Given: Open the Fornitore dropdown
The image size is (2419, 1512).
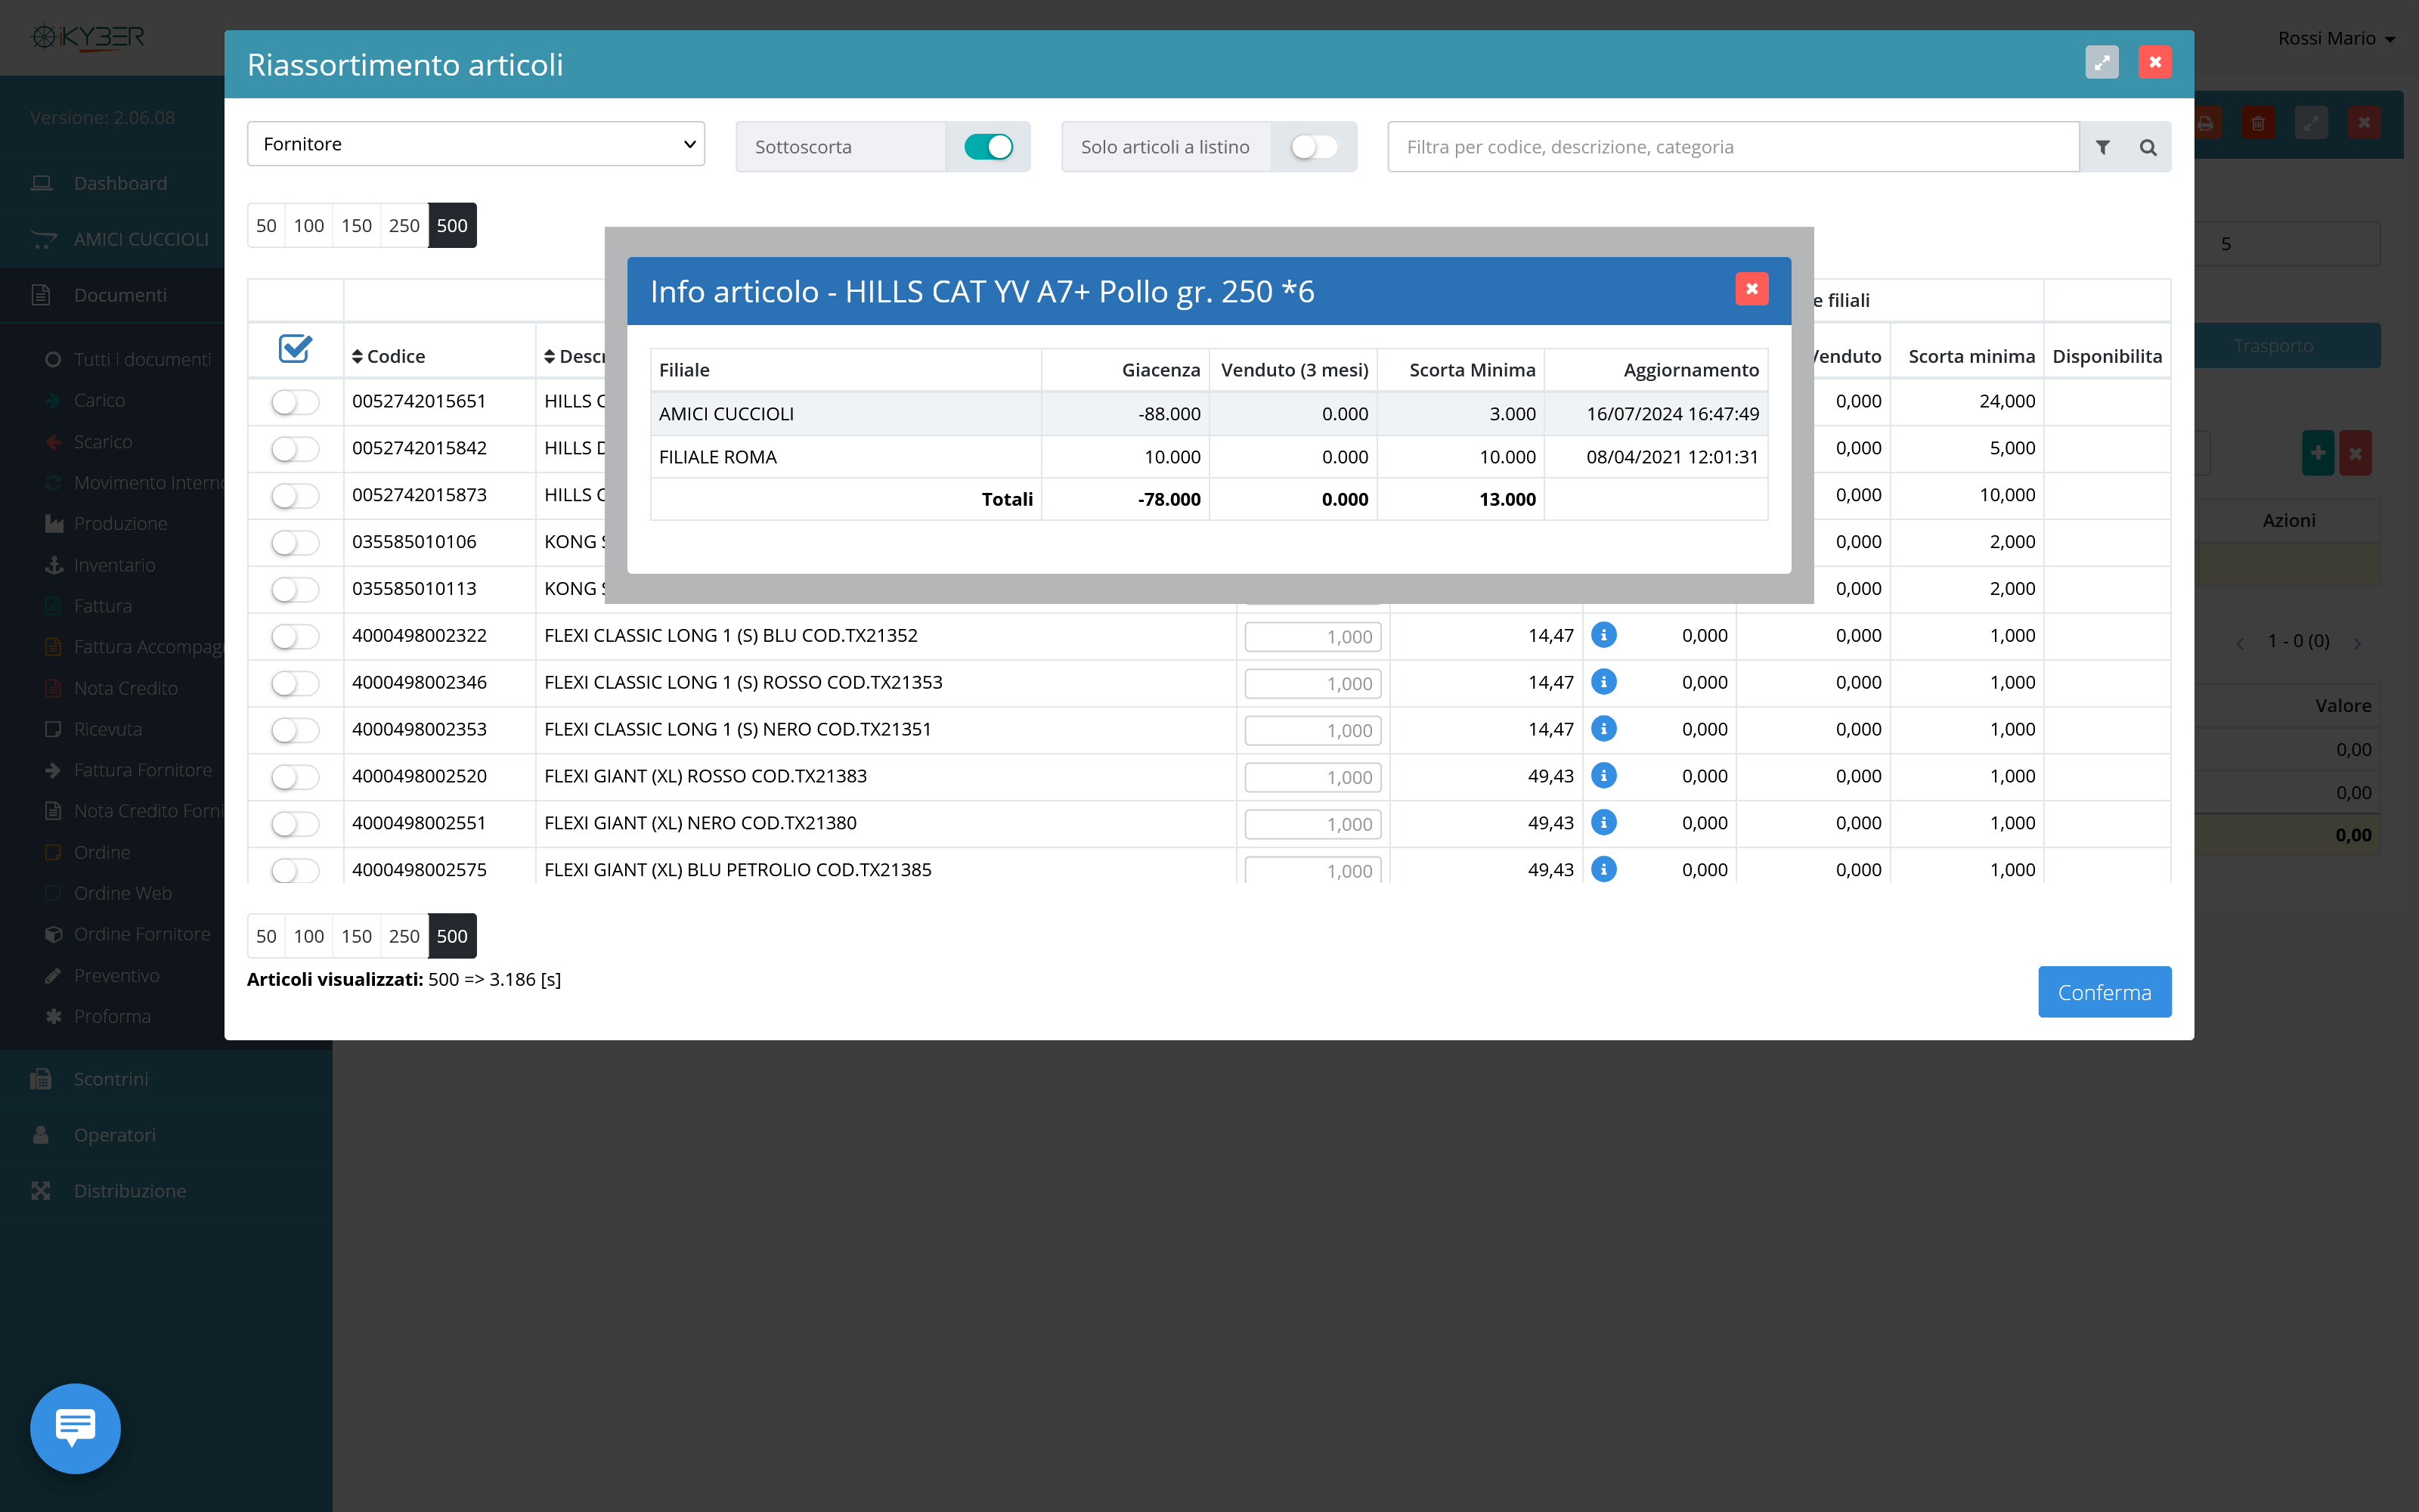Looking at the screenshot, I should [475, 144].
